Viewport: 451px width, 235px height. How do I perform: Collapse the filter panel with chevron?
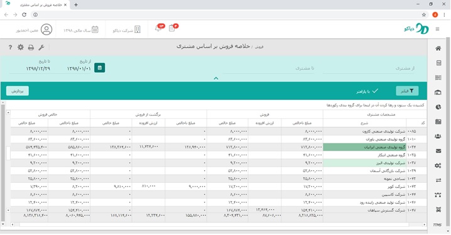[216, 79]
